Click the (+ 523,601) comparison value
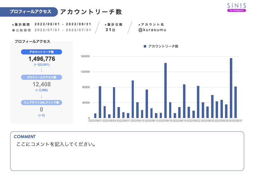254x180 pixels. pyautogui.click(x=42, y=64)
